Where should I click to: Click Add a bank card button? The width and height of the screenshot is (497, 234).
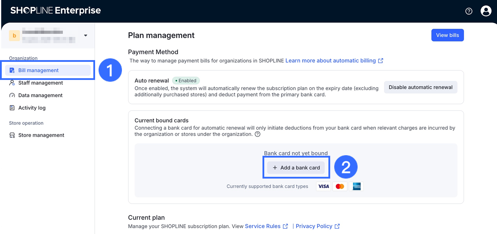296,168
